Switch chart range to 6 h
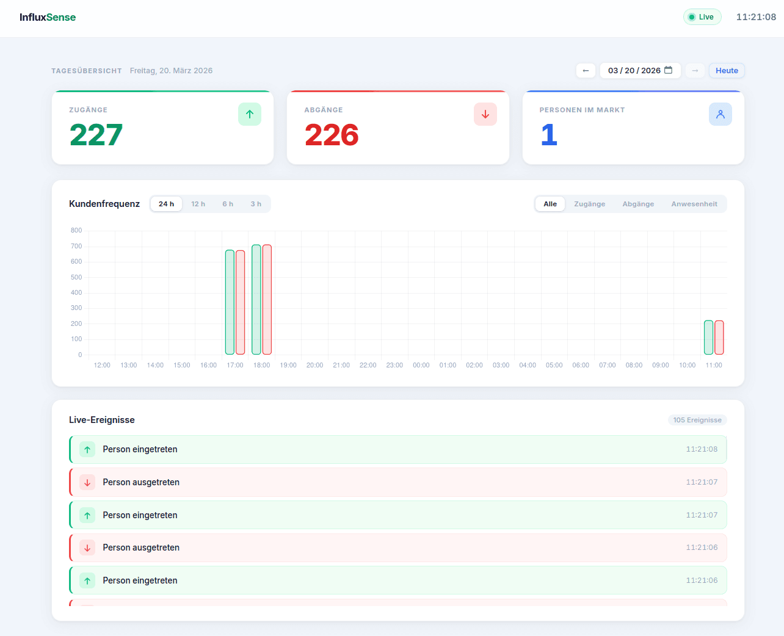 [228, 204]
